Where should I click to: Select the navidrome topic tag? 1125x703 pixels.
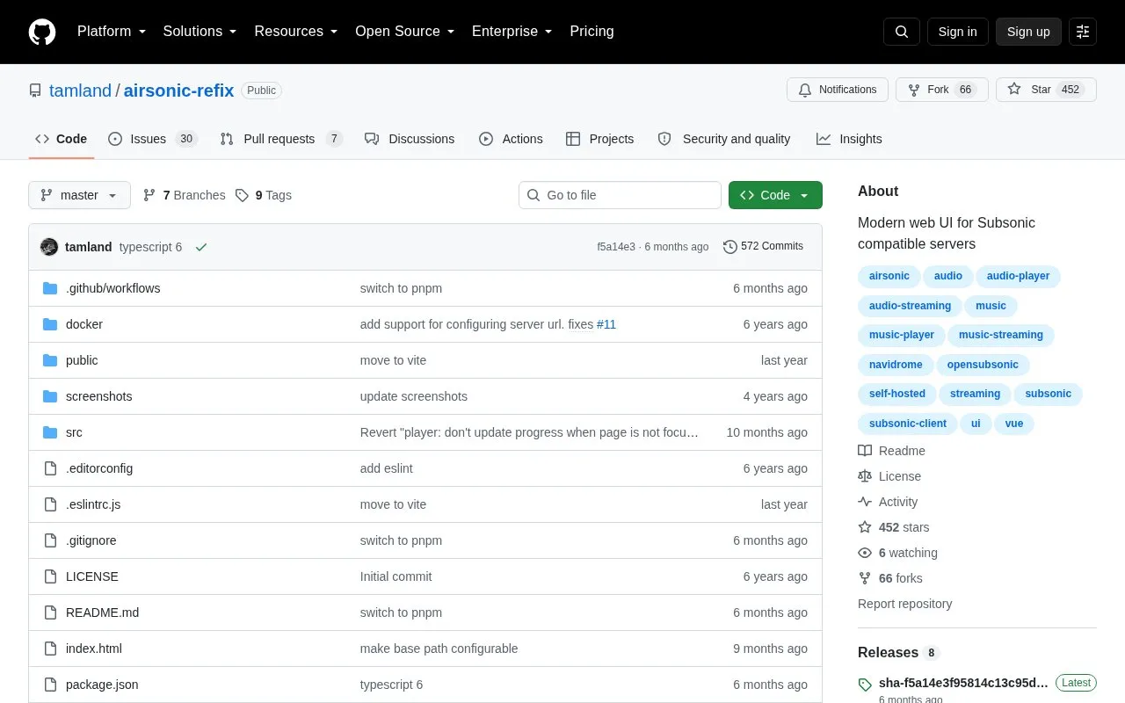pos(896,365)
